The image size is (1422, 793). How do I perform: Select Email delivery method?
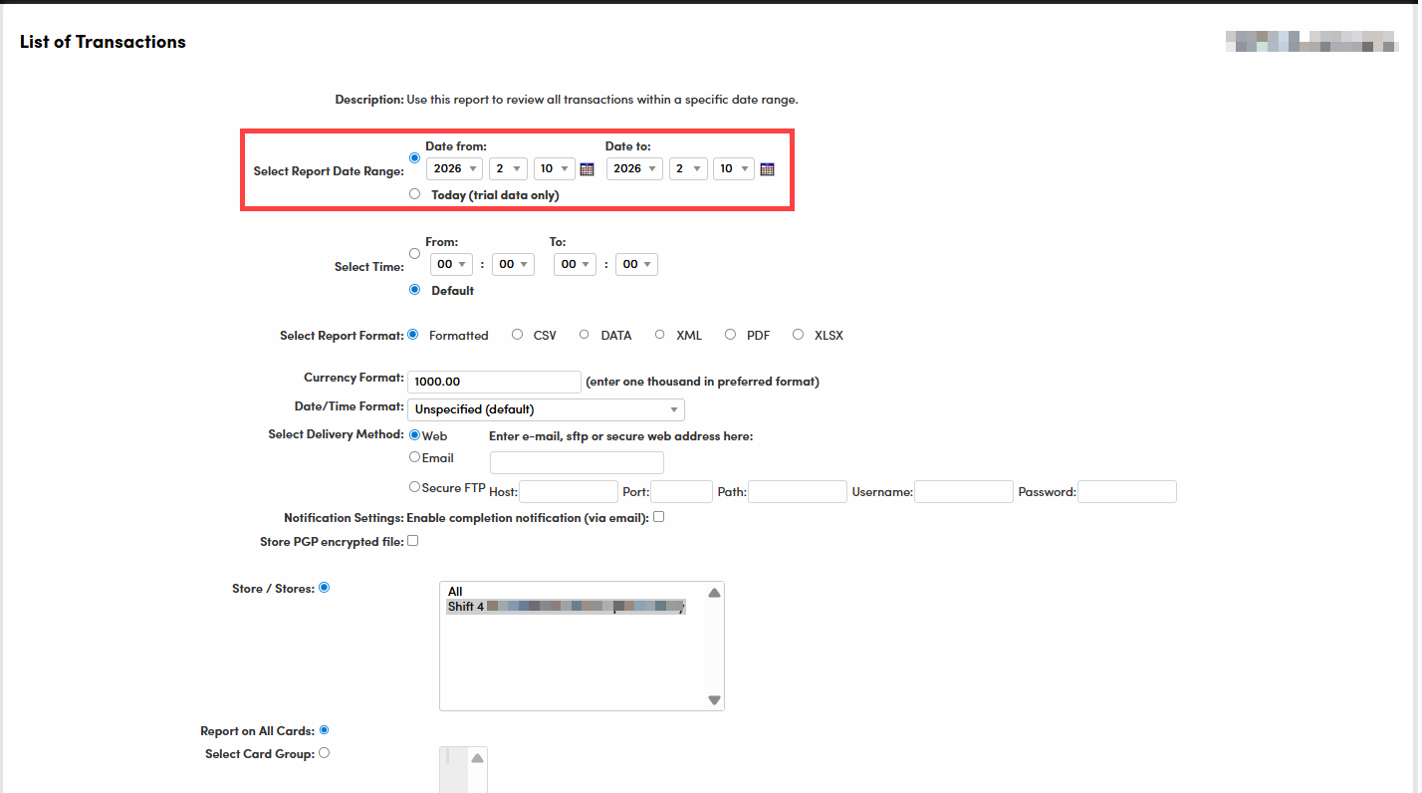[415, 457]
